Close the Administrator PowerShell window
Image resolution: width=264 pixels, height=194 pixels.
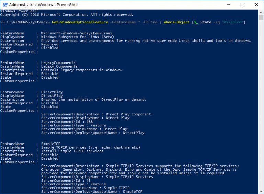(x=256, y=5)
